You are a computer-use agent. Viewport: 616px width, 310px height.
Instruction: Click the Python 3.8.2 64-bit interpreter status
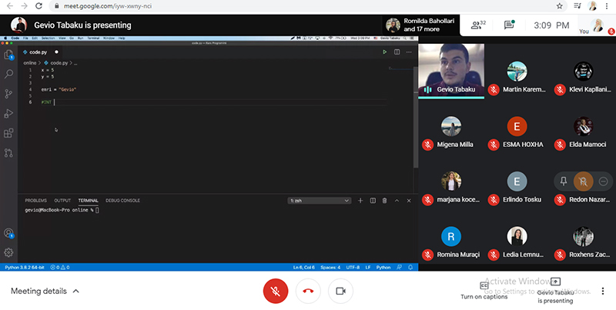tap(25, 267)
